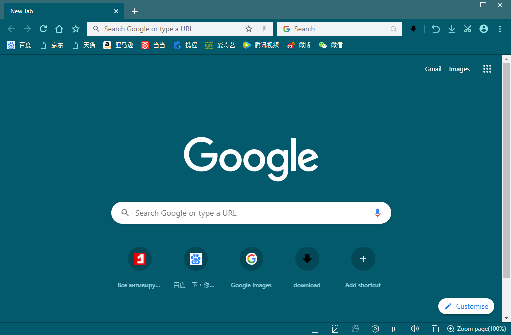Click the Google page search box
The image size is (511, 335).
coord(251,213)
